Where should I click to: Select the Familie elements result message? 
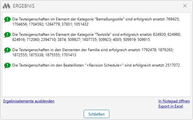93,52
